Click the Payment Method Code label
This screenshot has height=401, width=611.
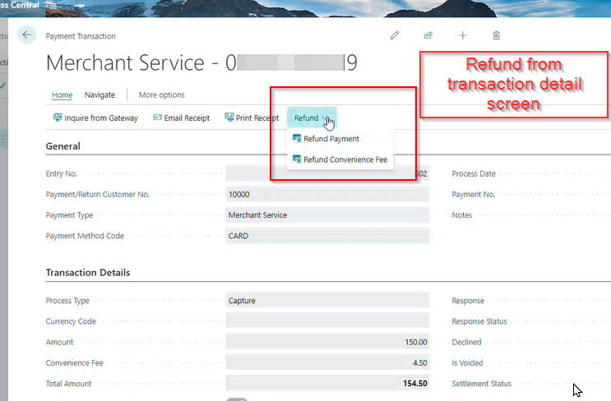[x=85, y=236]
